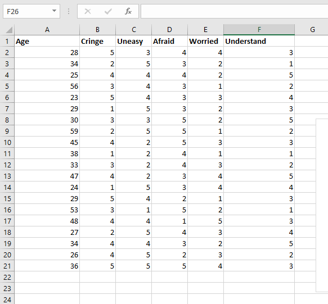Image resolution: width=328 pixels, height=304 pixels.
Task: Open the Name Box dropdown arrow
Action: [54, 11]
